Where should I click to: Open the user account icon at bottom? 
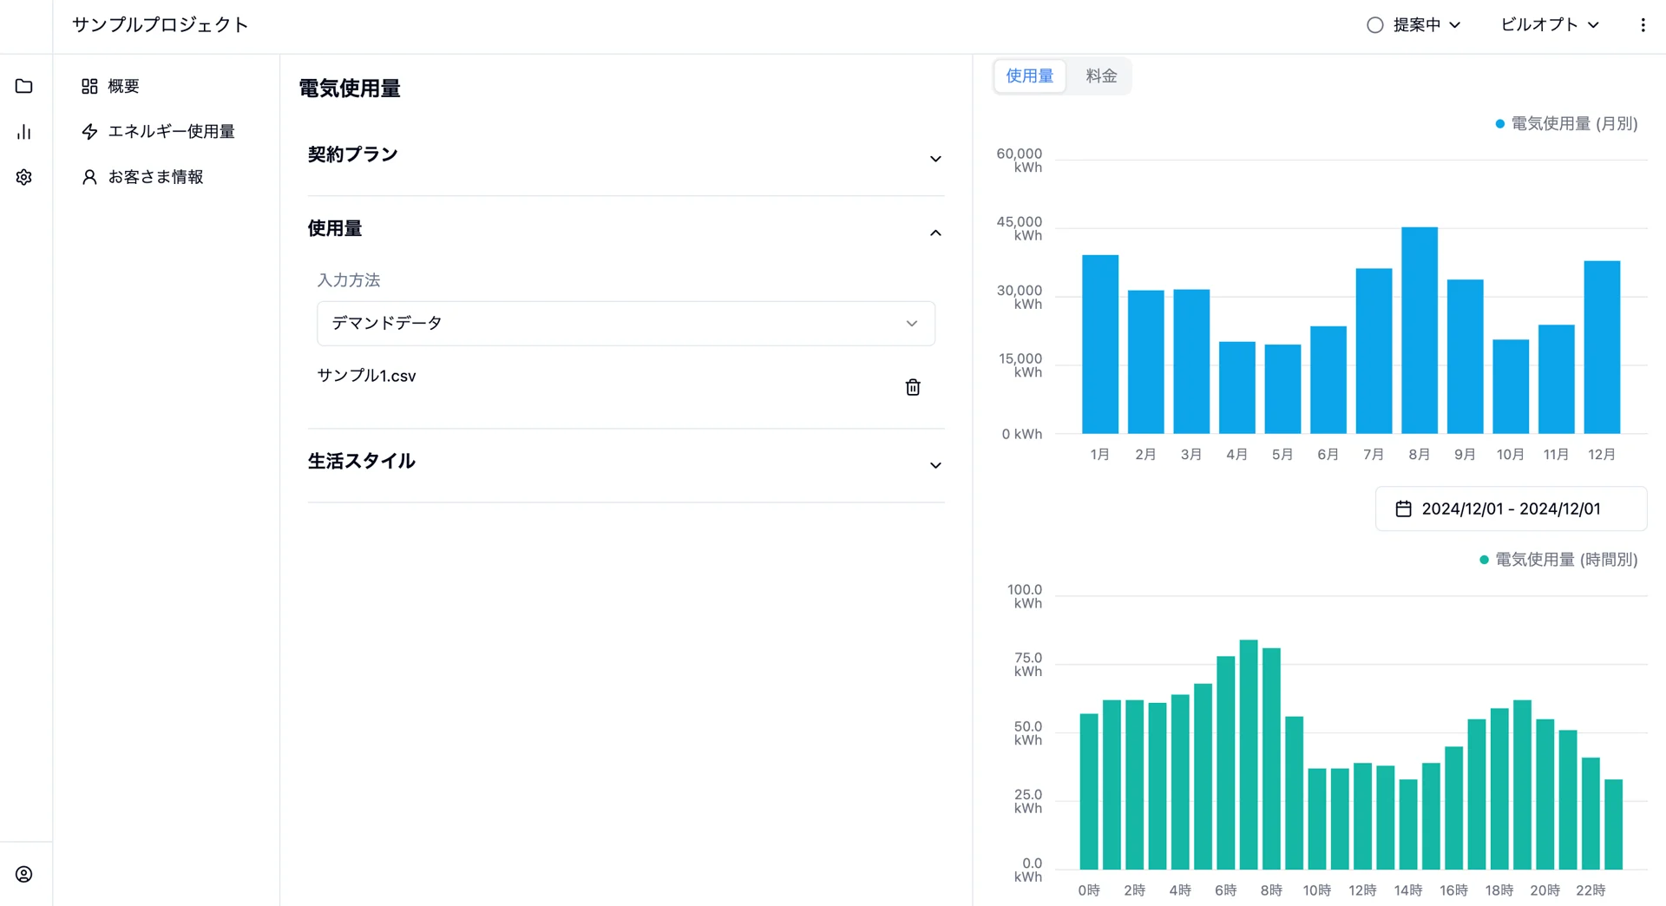click(24, 874)
